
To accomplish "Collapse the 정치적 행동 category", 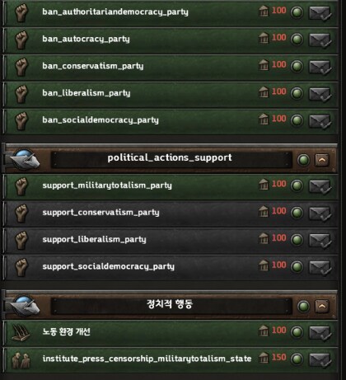I will (x=322, y=306).
